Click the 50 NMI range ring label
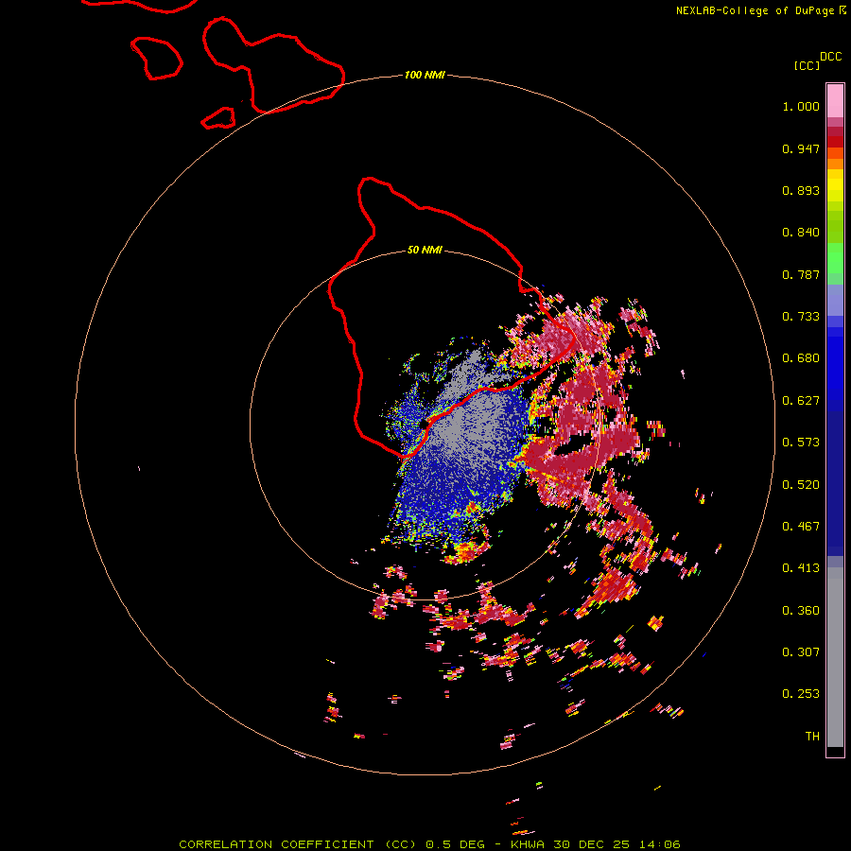The width and height of the screenshot is (851, 851). 425,250
